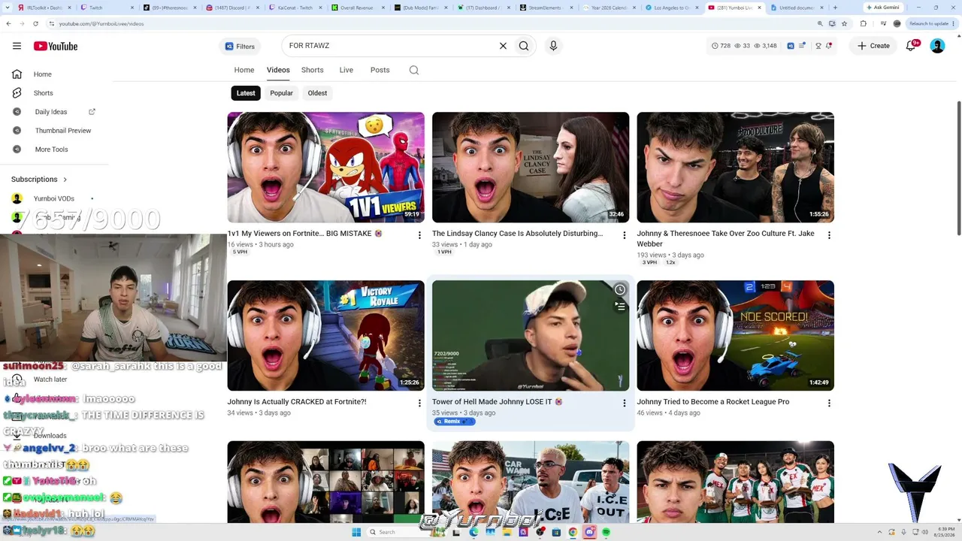
Task: Switch to the channel Home tab
Action: click(x=244, y=70)
